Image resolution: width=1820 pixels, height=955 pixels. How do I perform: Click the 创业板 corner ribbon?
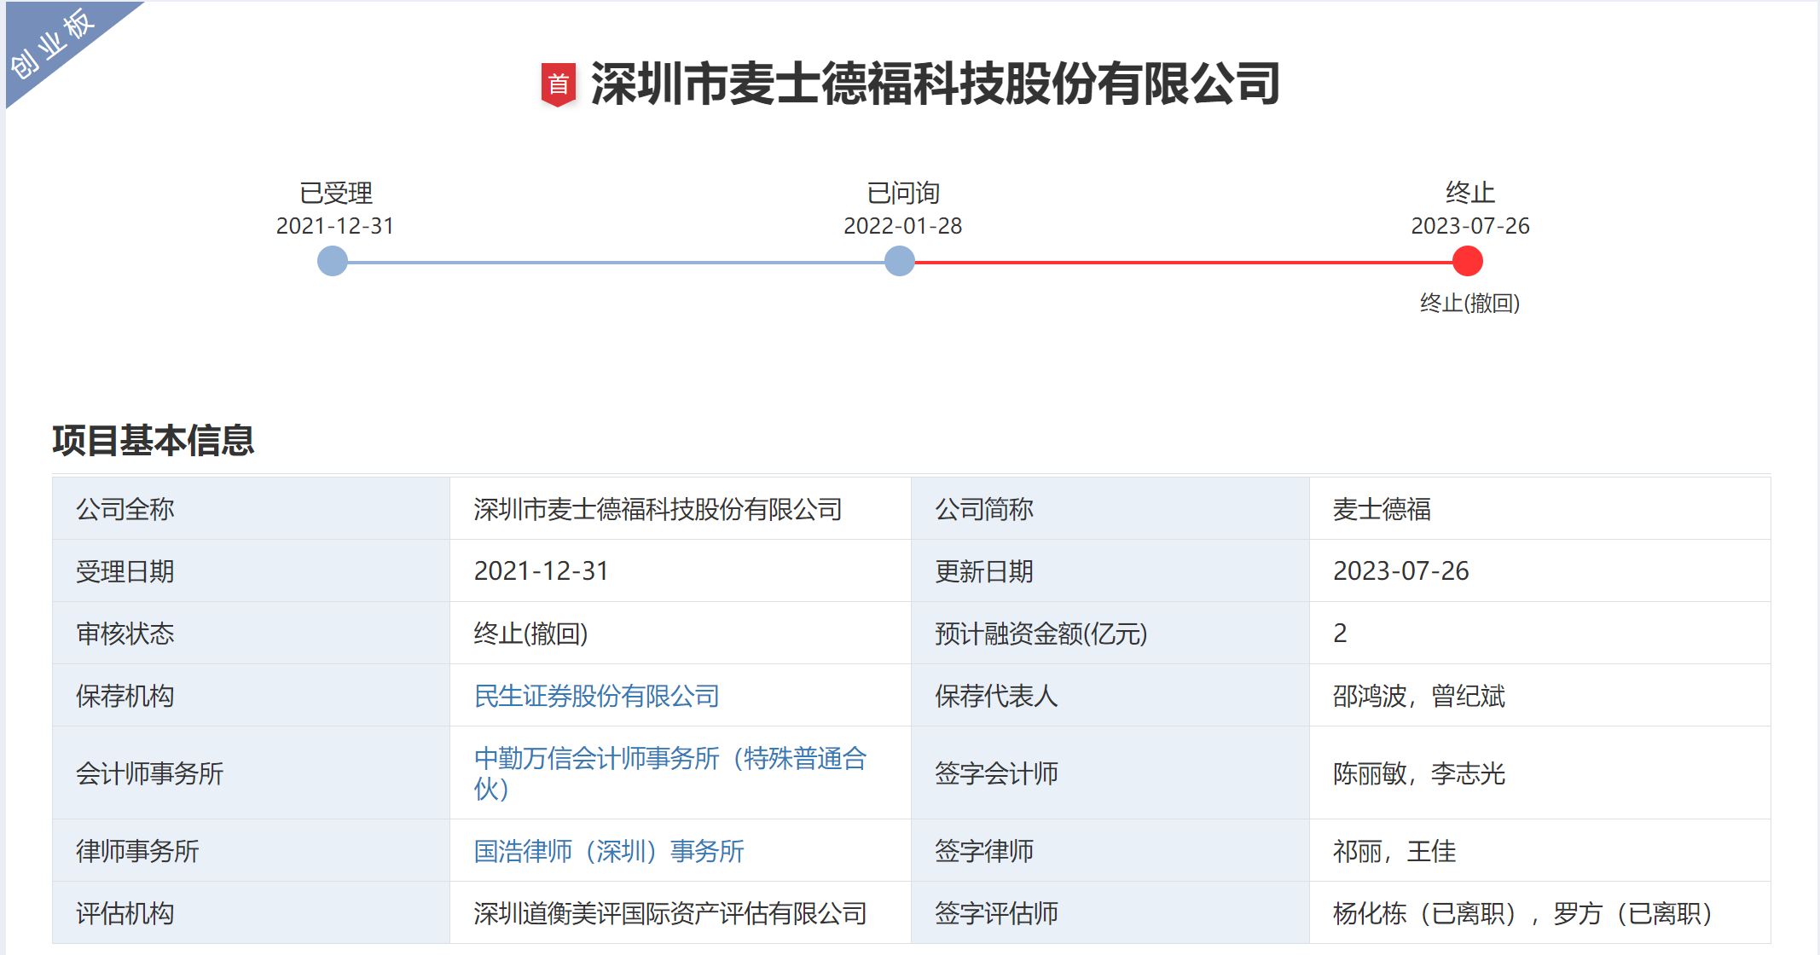55,43
